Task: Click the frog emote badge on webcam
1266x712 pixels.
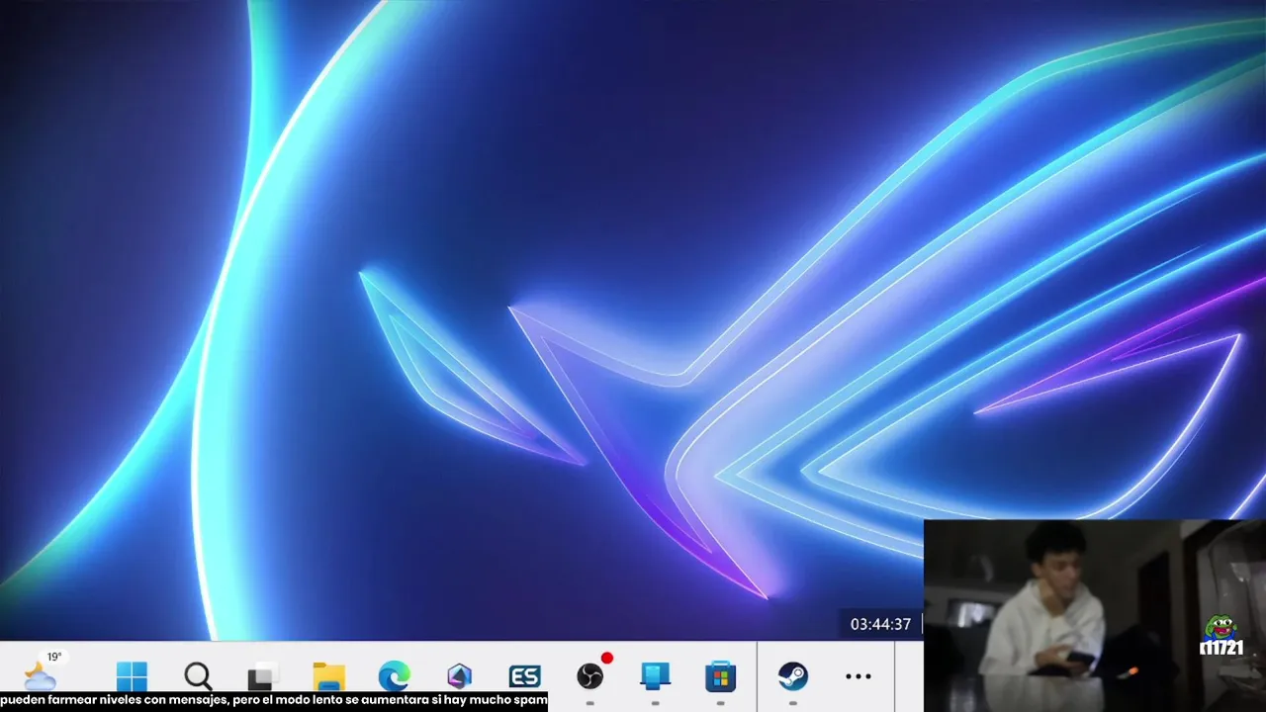Action: (1221, 636)
